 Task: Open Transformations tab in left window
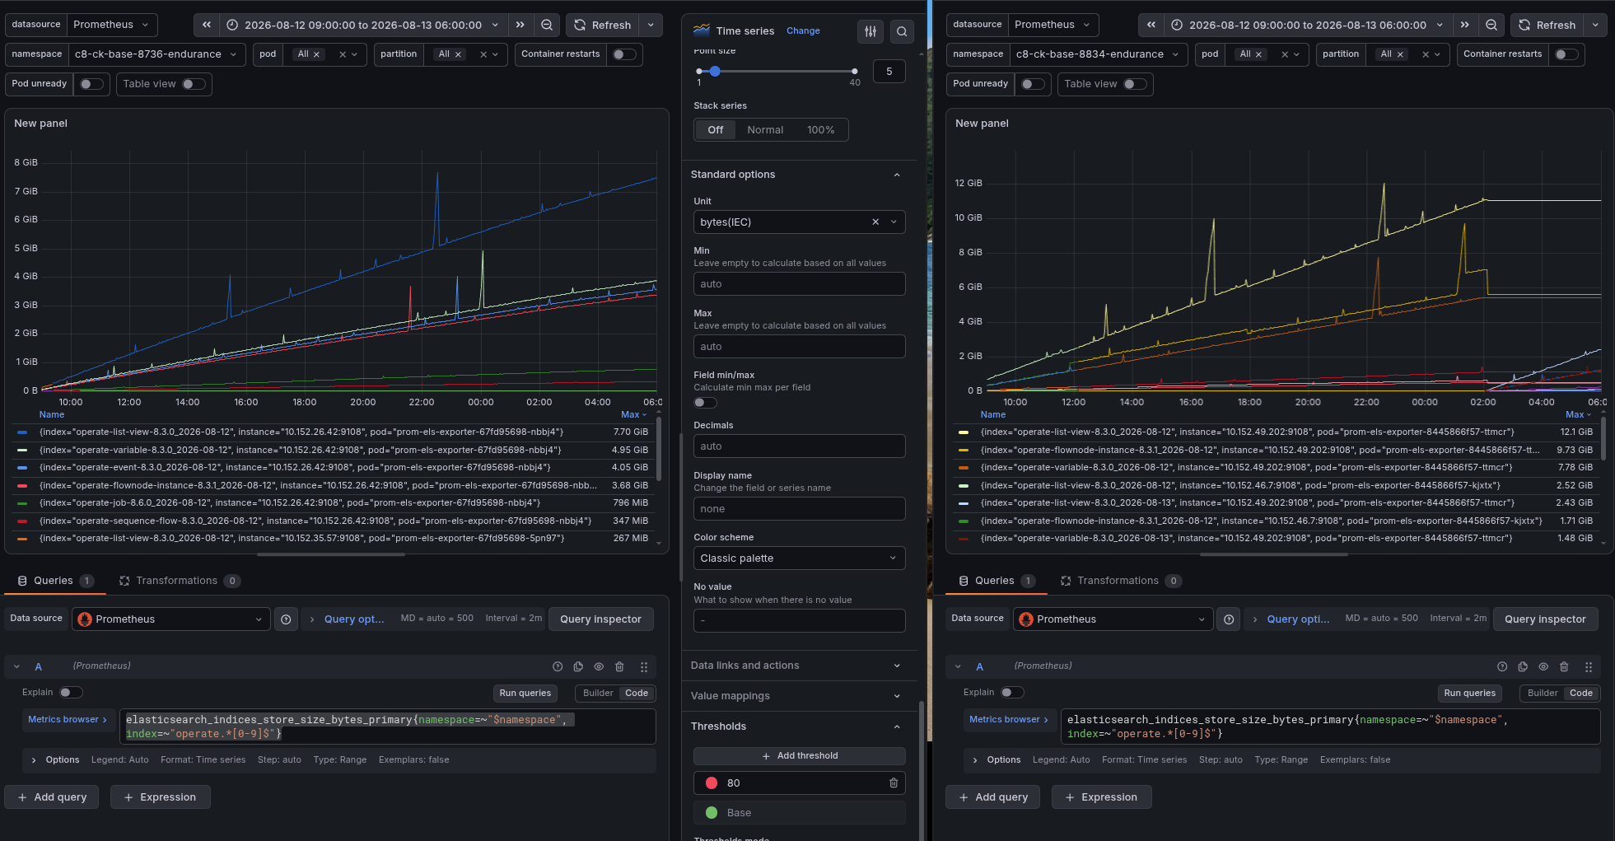point(180,581)
